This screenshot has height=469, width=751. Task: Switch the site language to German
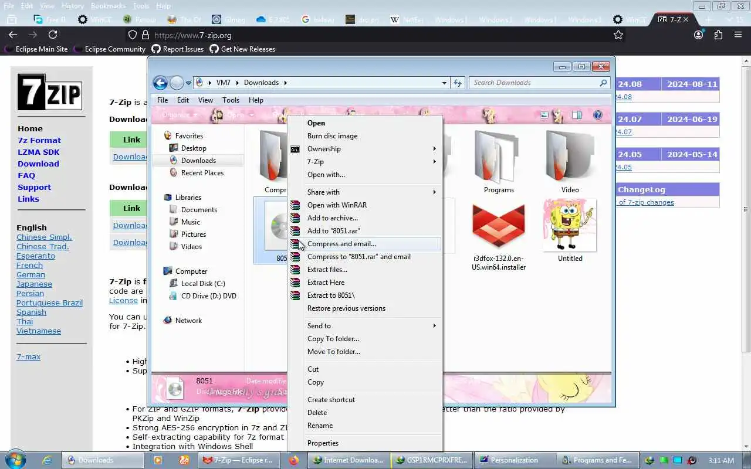[x=31, y=274]
